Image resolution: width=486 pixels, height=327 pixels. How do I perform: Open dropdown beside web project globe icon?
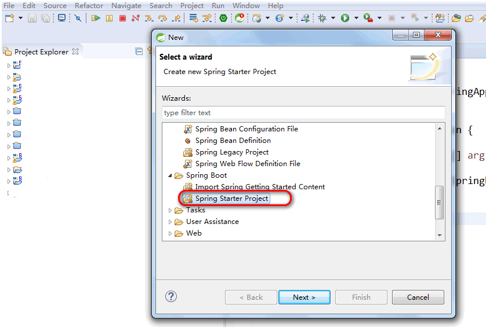tap(267, 18)
